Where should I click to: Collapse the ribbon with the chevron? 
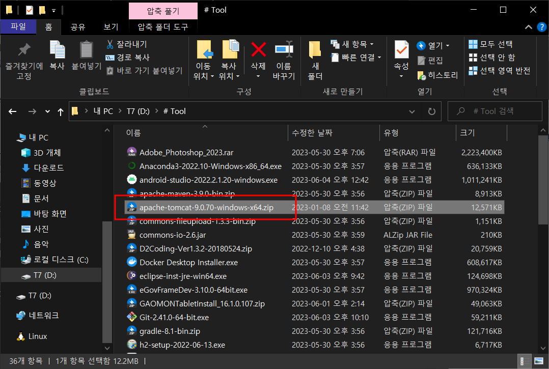pos(528,27)
